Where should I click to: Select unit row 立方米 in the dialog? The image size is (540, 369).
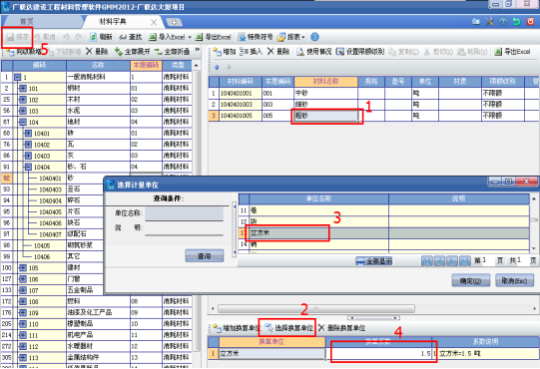coord(384,233)
